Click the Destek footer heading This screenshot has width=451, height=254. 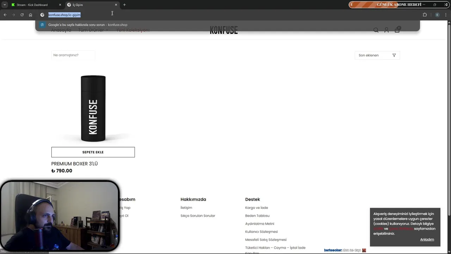point(253,199)
